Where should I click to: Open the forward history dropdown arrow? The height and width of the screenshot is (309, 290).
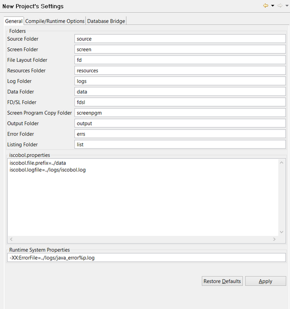(287, 6)
